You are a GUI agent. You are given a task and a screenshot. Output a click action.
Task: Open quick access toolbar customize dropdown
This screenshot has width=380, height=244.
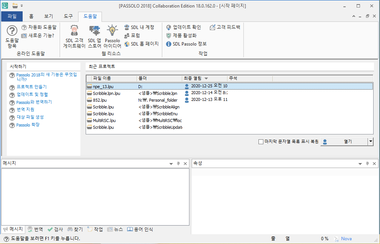click(x=22, y=6)
